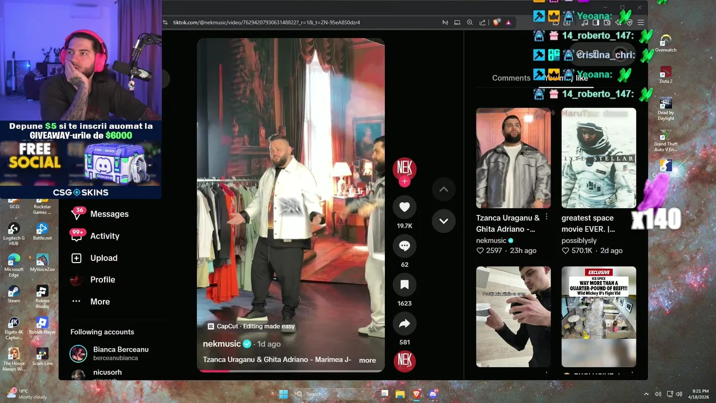
Task: Go to the previous video with the up chevron
Action: [444, 190]
